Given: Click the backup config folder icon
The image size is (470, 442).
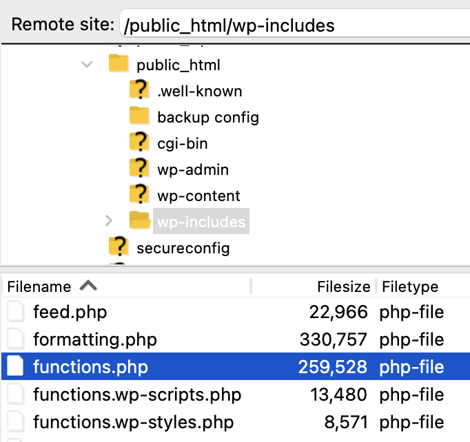Looking at the screenshot, I should click(x=139, y=116).
